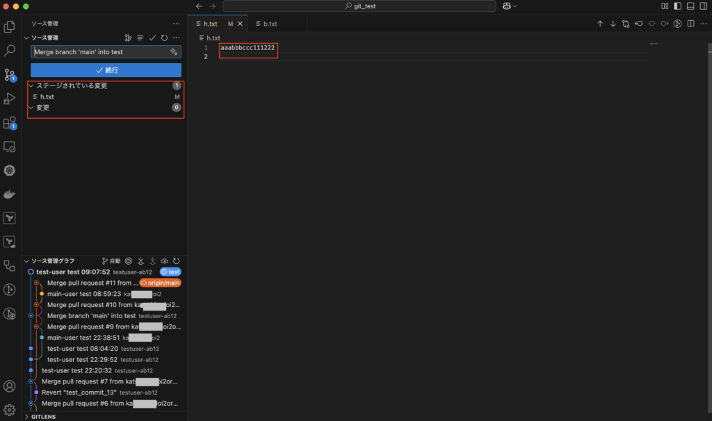Click line 1 text aaabbbccc111222
Screen dimensions: 712x421
[x=248, y=48]
